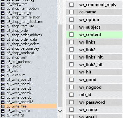Select the g5_write_notice table name
The width and height of the screenshot is (123, 118).
(18, 111)
